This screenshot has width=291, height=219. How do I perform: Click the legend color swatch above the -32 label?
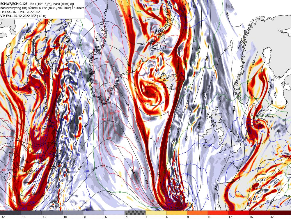pos(10,213)
